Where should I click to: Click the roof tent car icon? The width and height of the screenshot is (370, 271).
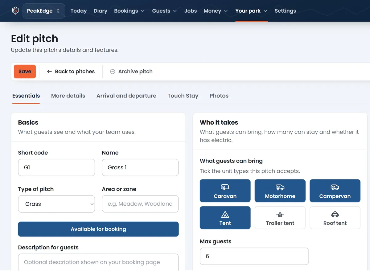(x=335, y=214)
